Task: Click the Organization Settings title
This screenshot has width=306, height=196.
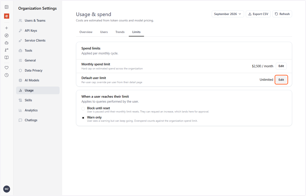Action: click(37, 8)
